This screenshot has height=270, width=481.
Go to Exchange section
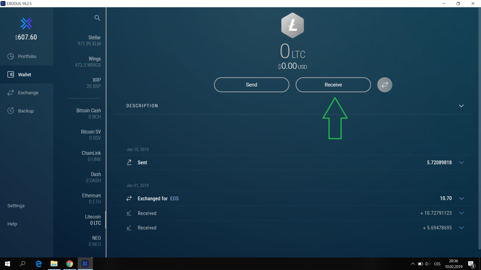tap(27, 93)
